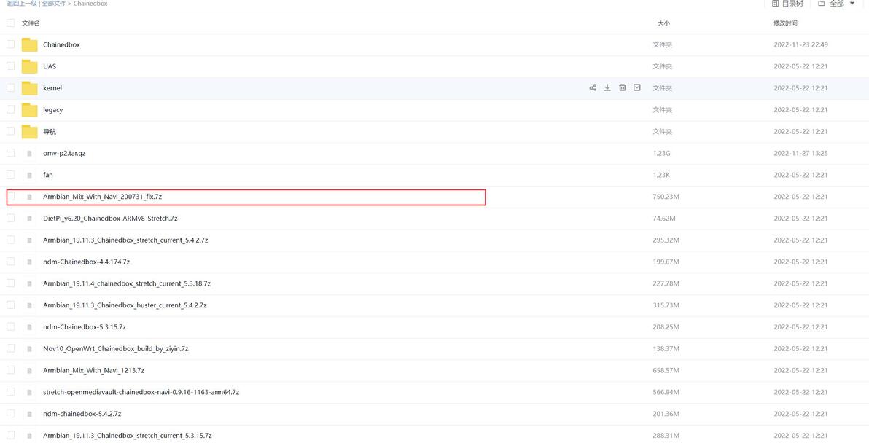Click the delete trash icon in kernel row
This screenshot has height=443, width=869.
pyautogui.click(x=623, y=87)
